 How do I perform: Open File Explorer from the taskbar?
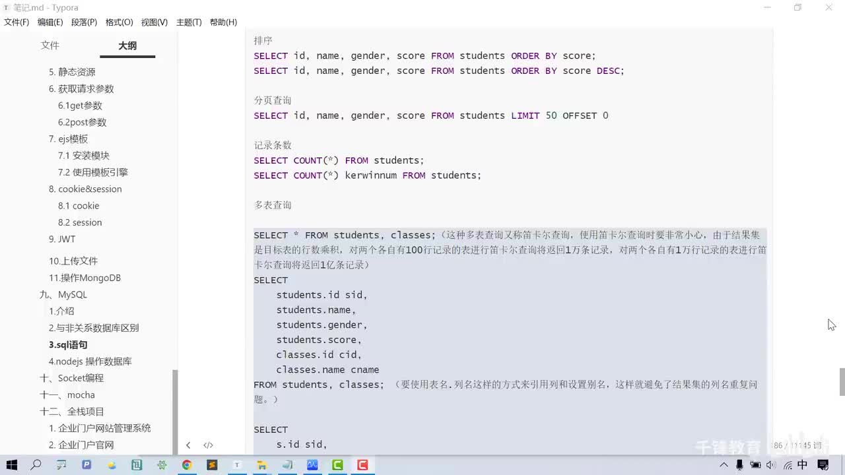[262, 465]
